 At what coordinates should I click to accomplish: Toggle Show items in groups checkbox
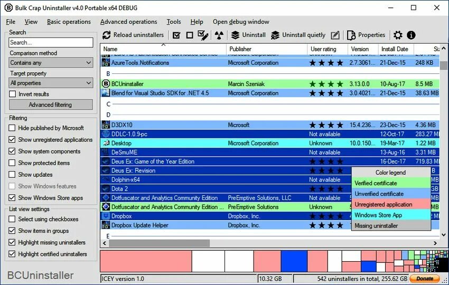[12, 231]
